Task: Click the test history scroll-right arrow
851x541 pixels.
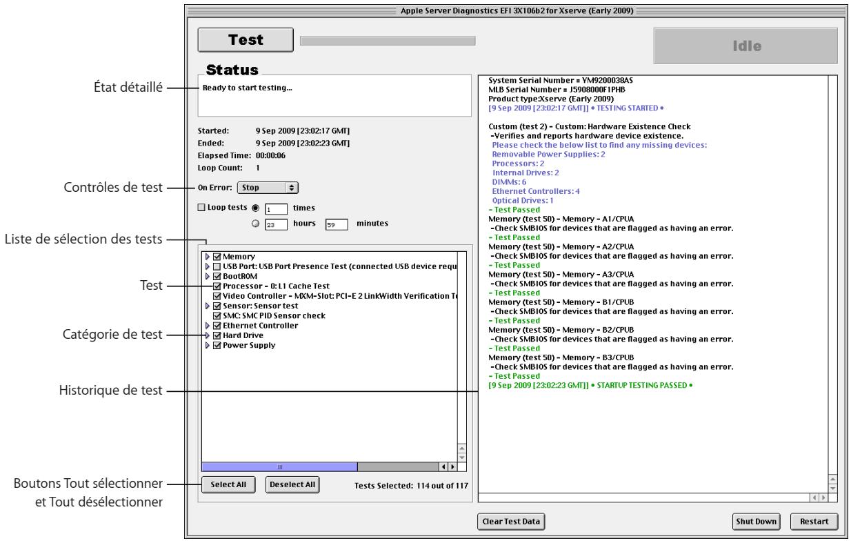Action: click(x=822, y=497)
